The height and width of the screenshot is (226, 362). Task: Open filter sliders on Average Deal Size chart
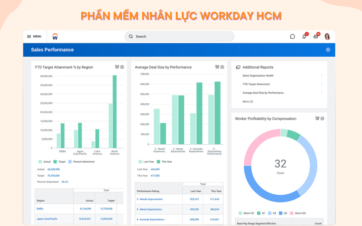click(x=217, y=67)
